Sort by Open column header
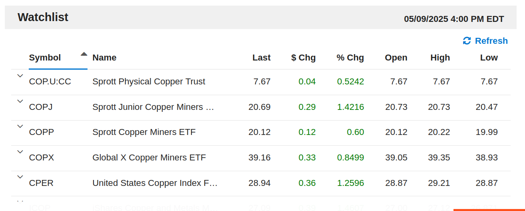 tap(396, 58)
